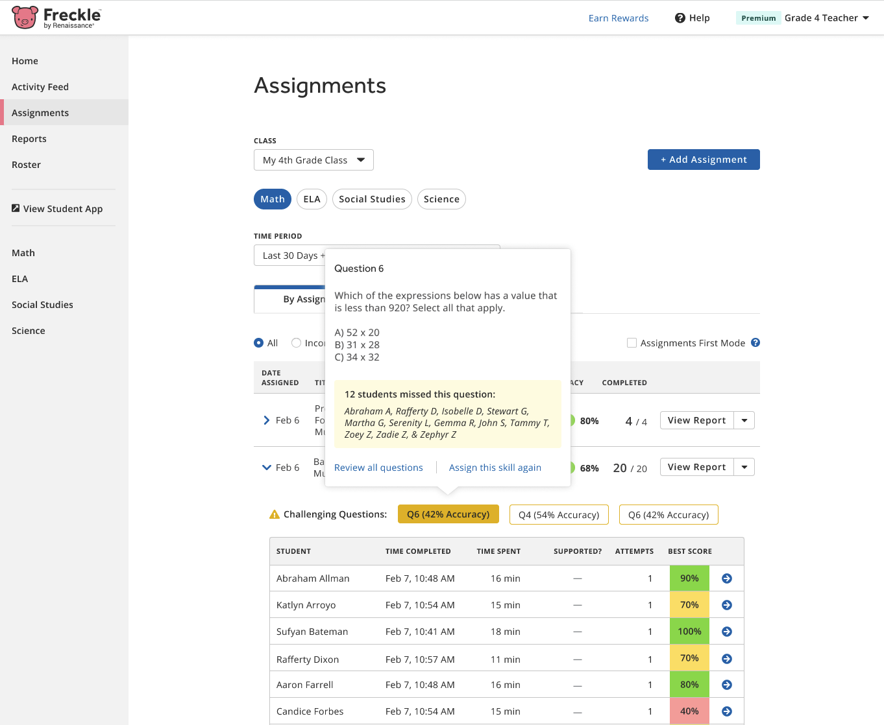The width and height of the screenshot is (884, 725).
Task: Switch to the ELA subject tab
Action: [312, 199]
